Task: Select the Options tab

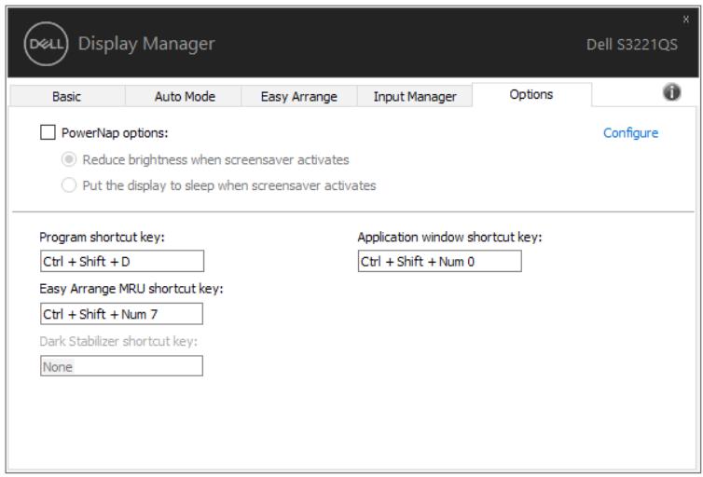Action: pyautogui.click(x=531, y=94)
